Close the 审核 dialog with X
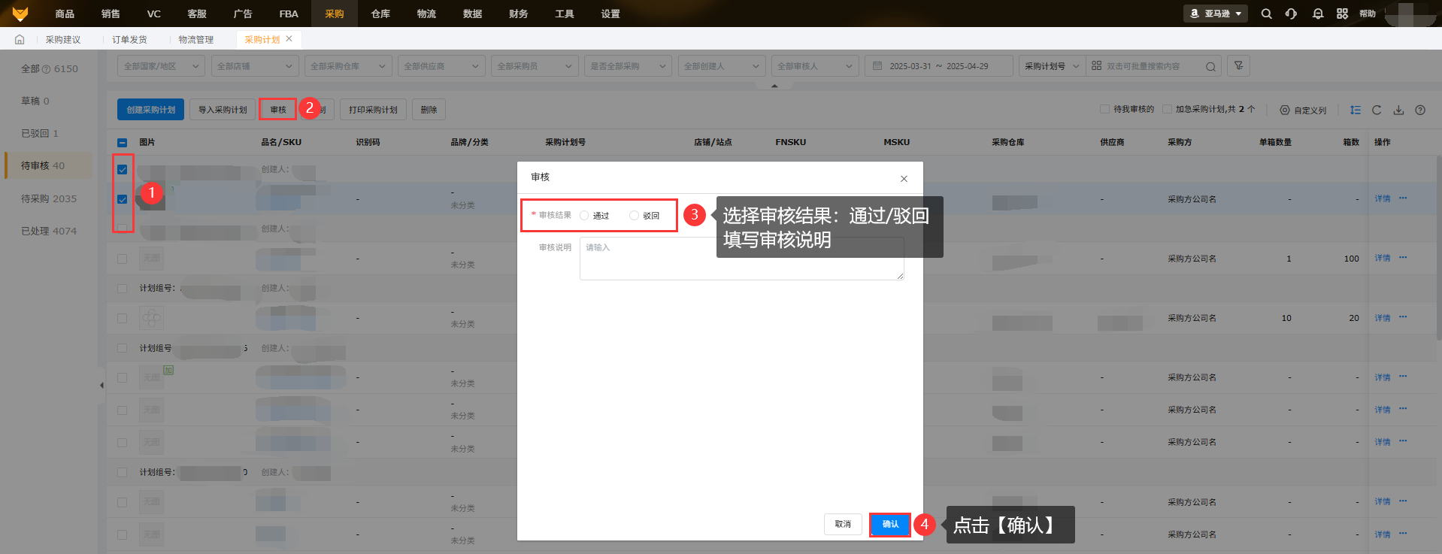Viewport: 1442px width, 554px height. [904, 178]
